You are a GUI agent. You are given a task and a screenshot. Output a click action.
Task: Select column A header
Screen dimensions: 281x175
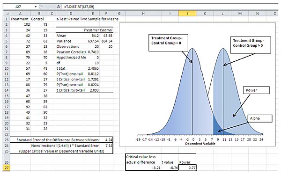[20, 14]
